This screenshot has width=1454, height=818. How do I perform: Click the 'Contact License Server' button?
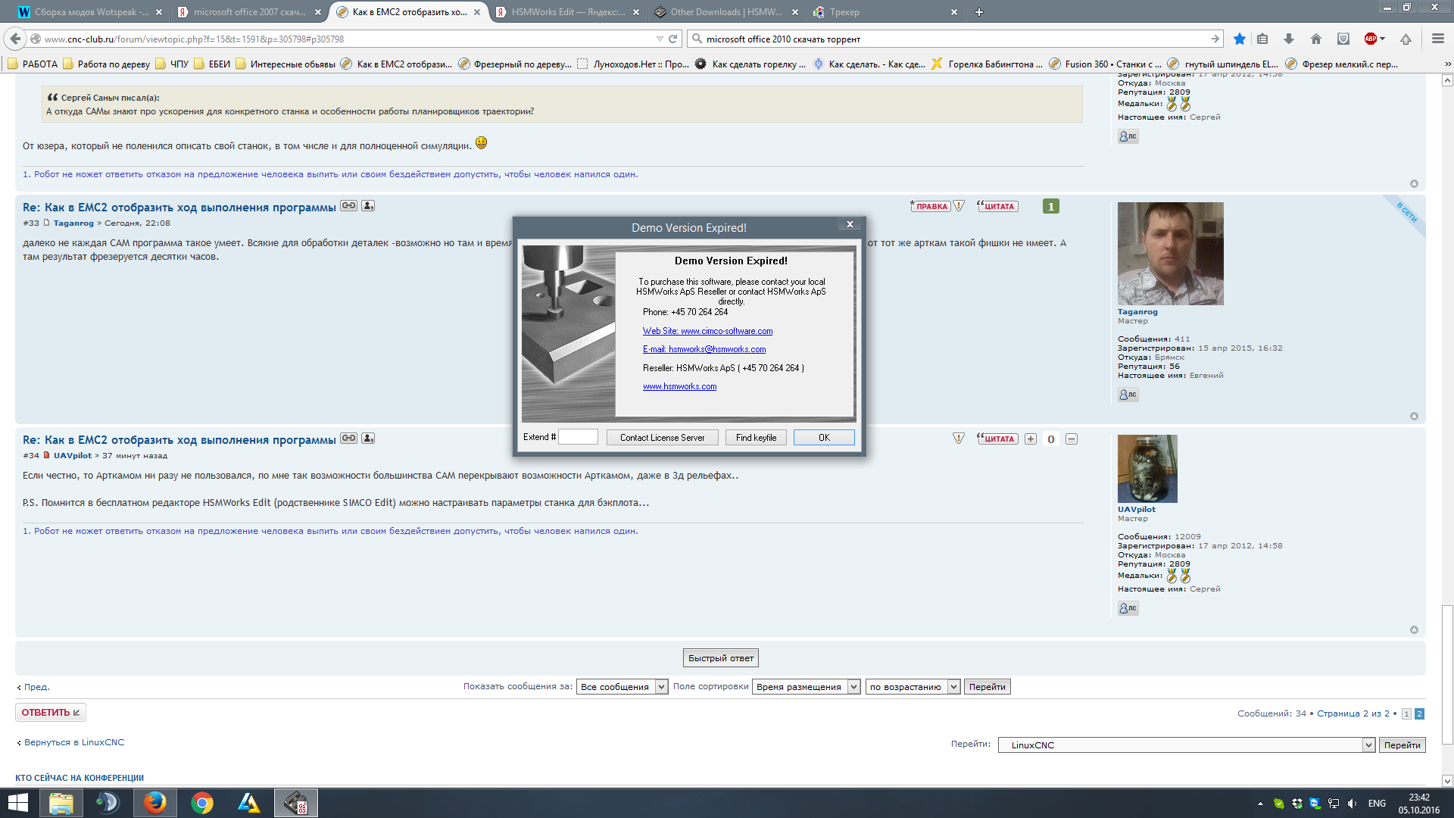pyautogui.click(x=662, y=438)
